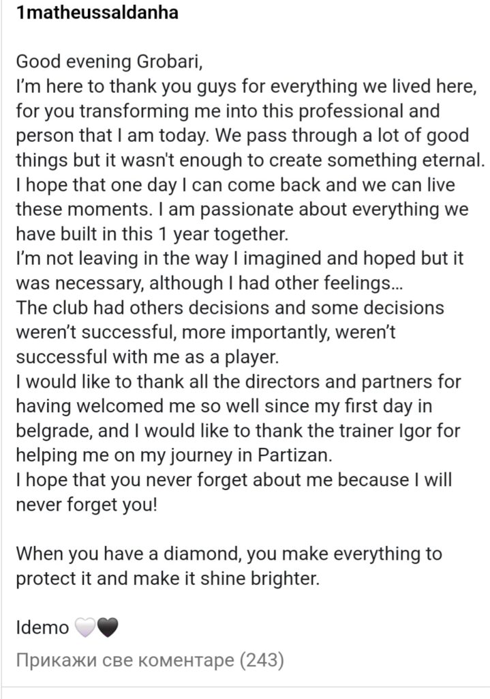Click the 'never forget you!' line

click(87, 504)
